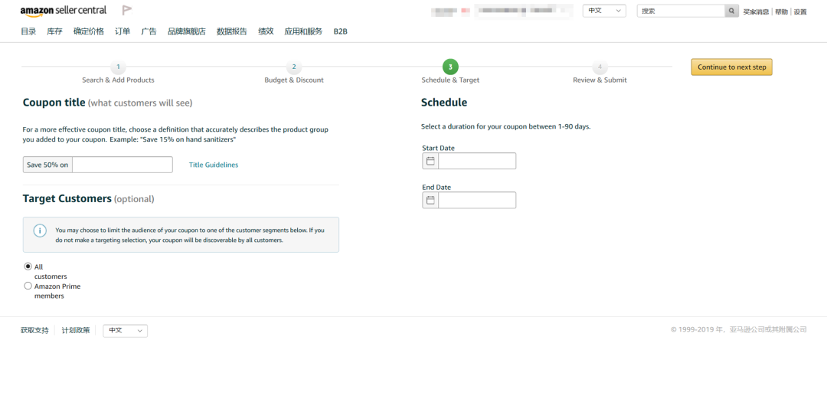
Task: Click the Amazon Seller Central logo
Action: click(x=64, y=11)
